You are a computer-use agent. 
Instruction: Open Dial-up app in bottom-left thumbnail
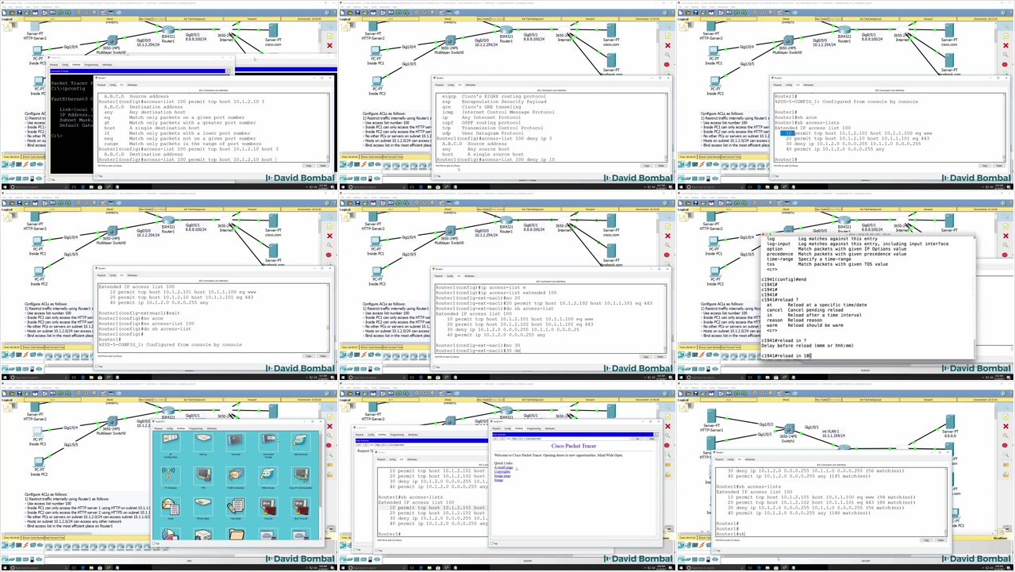pos(203,443)
